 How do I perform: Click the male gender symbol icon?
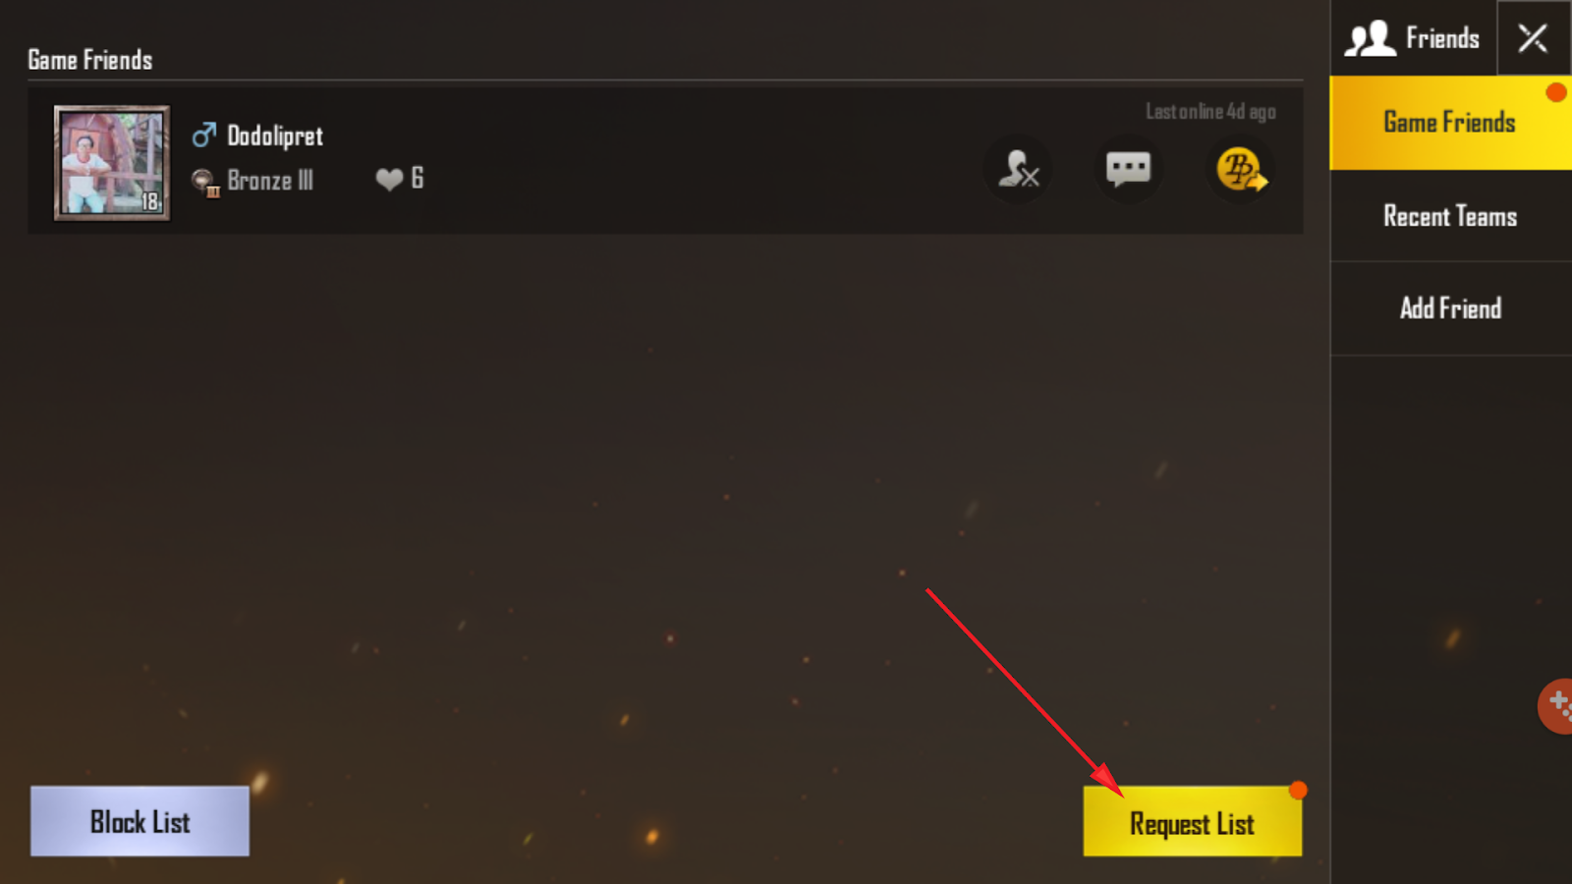click(x=203, y=135)
